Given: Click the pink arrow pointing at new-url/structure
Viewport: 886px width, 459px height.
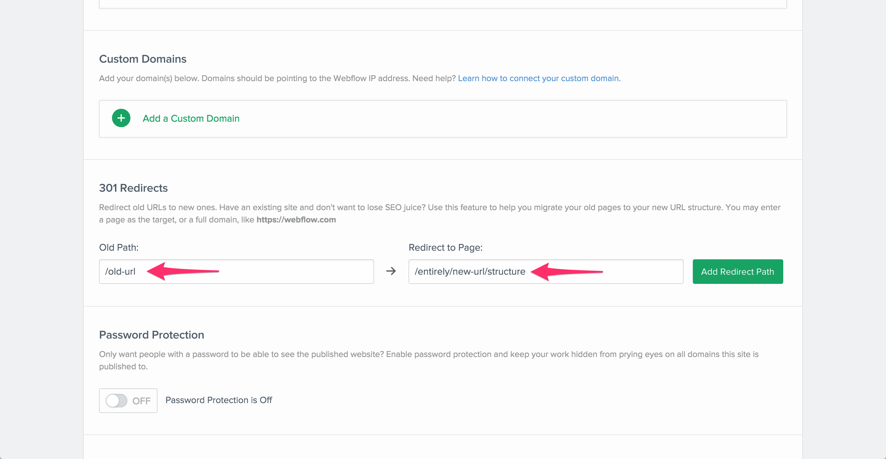Looking at the screenshot, I should pos(566,271).
